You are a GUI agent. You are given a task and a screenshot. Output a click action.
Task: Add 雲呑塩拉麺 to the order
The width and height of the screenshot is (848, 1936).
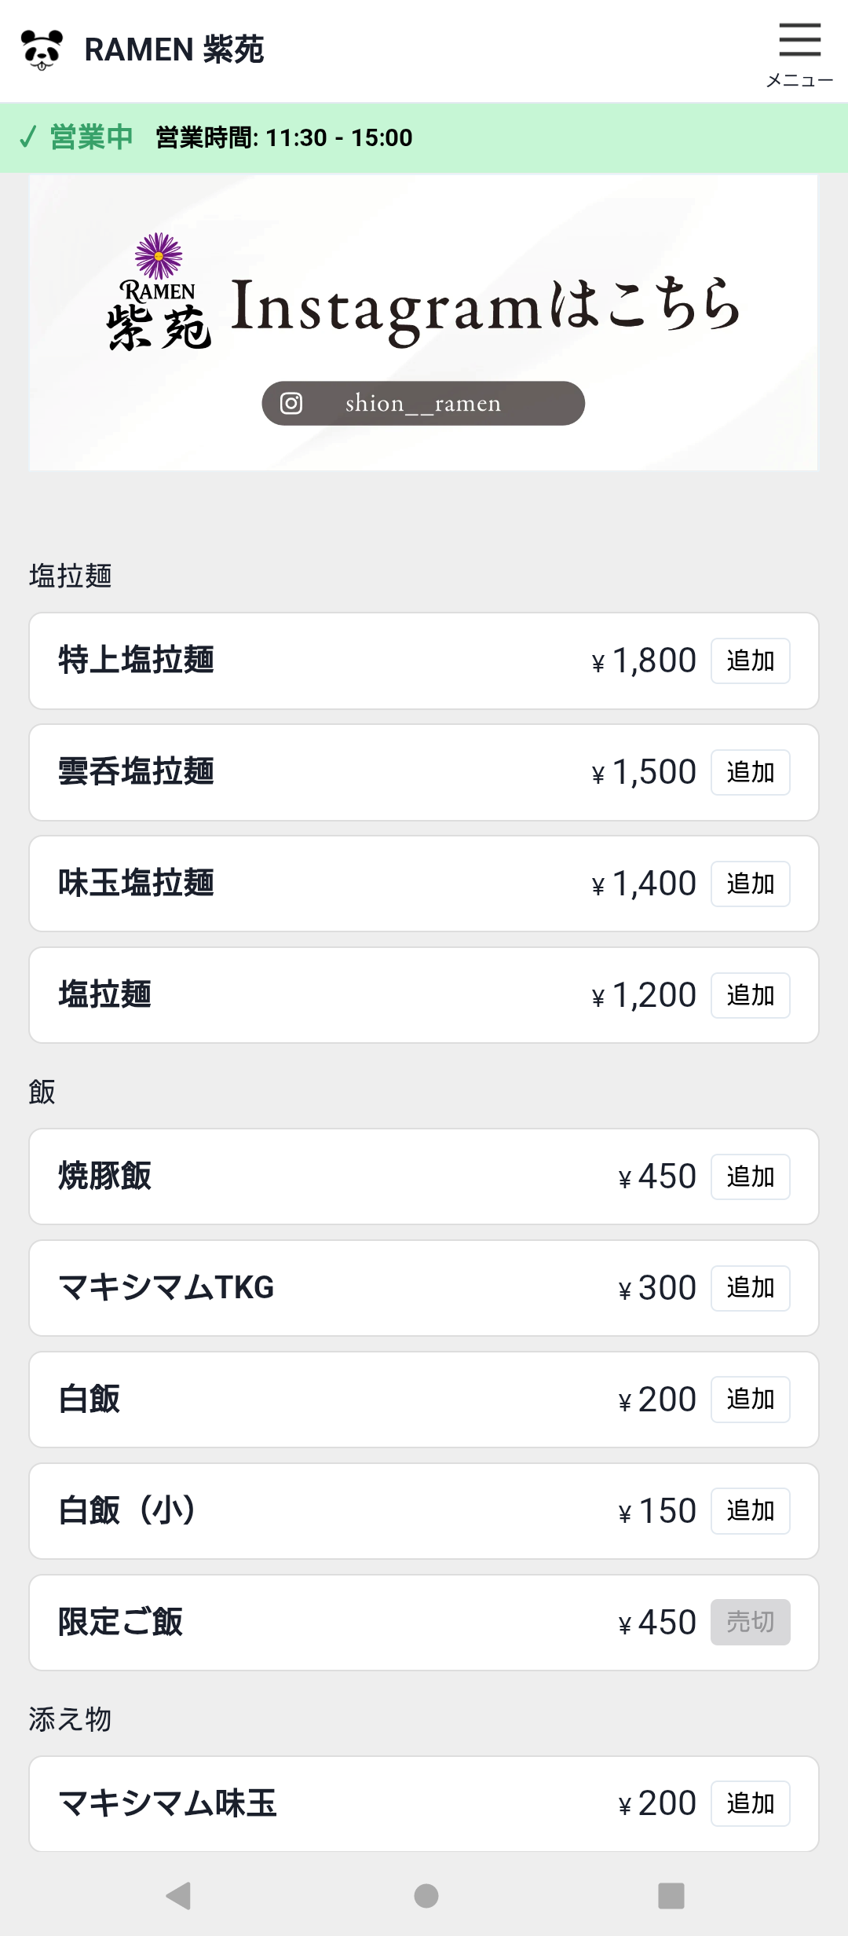tap(750, 773)
